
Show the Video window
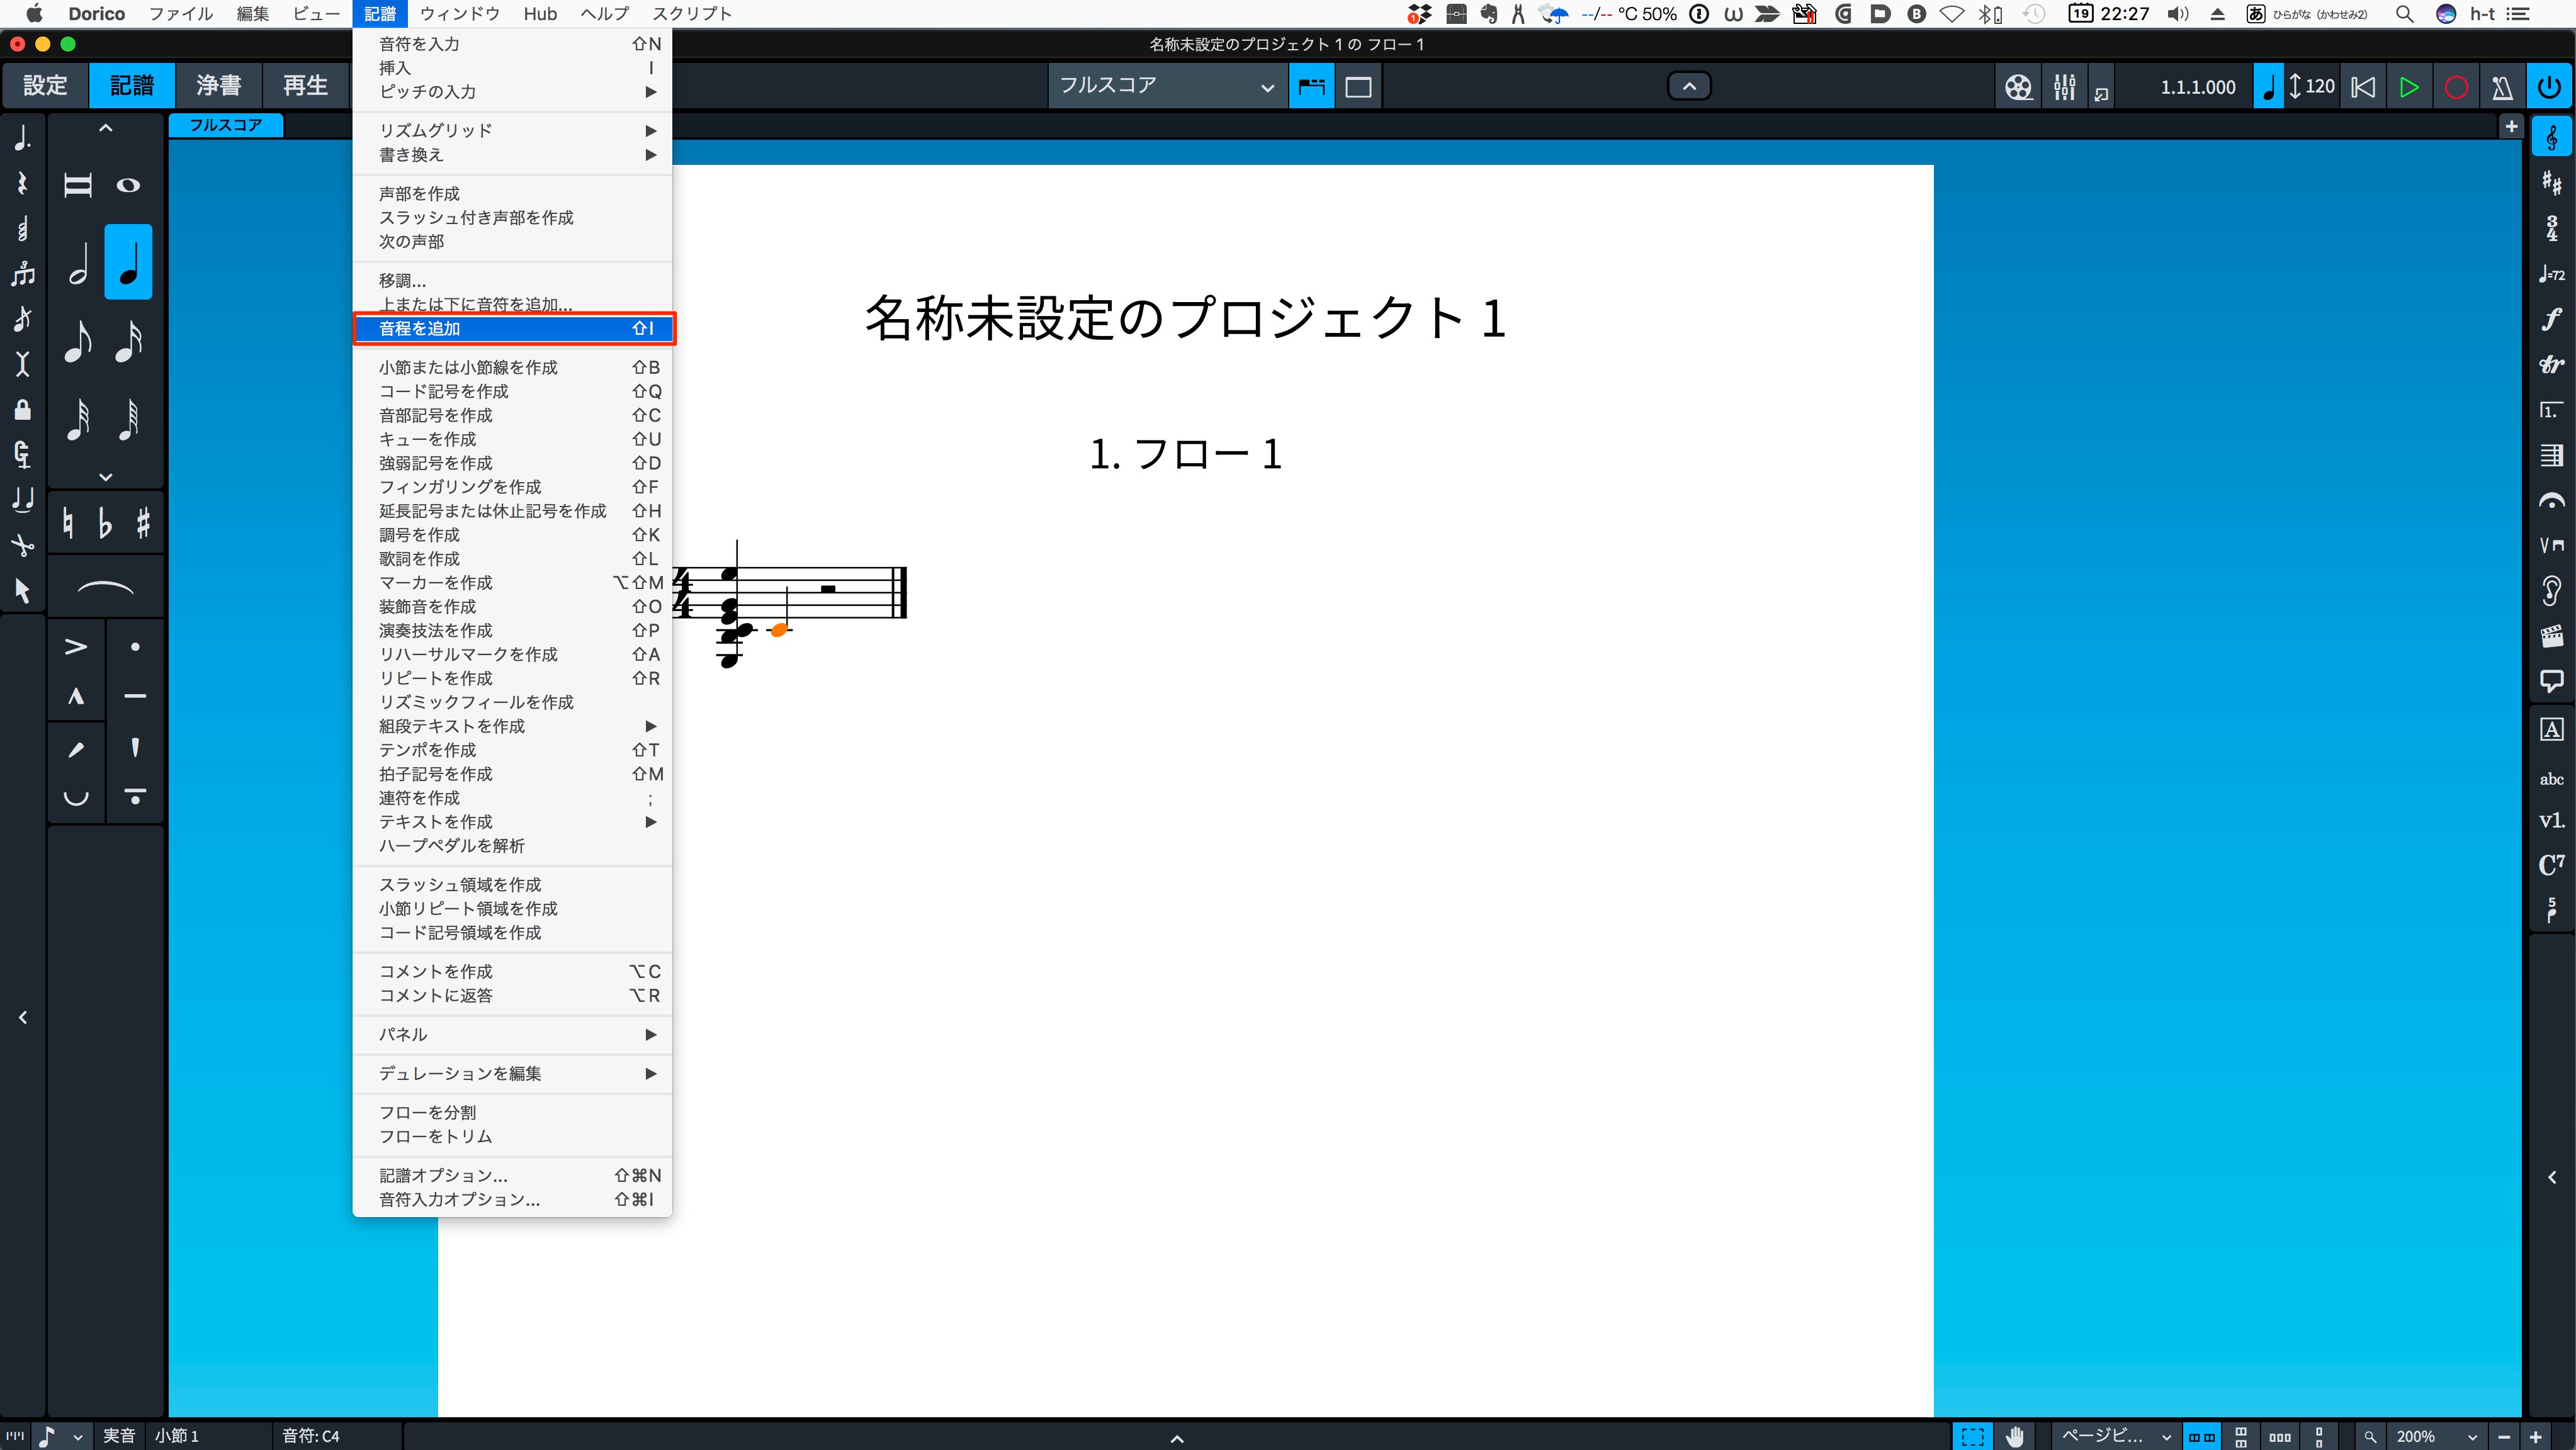[x=2018, y=87]
